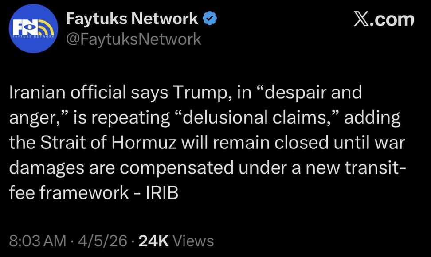Image resolution: width=431 pixels, height=257 pixels.
Task: Select the 4/5/26 post date
Action: tap(102, 241)
